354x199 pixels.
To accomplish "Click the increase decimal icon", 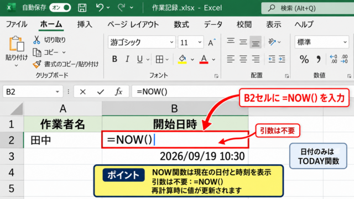I will point(334,59).
